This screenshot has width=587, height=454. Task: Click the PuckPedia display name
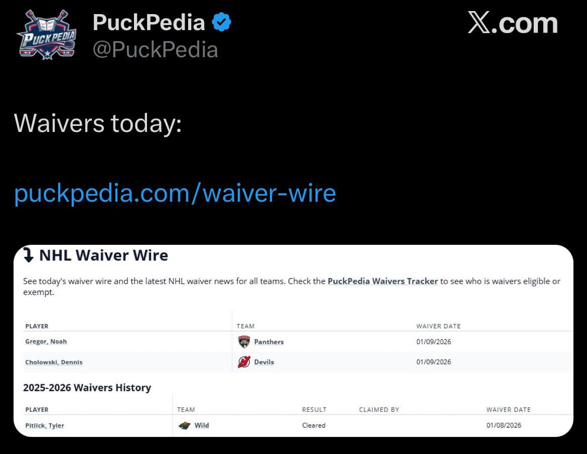pos(149,23)
